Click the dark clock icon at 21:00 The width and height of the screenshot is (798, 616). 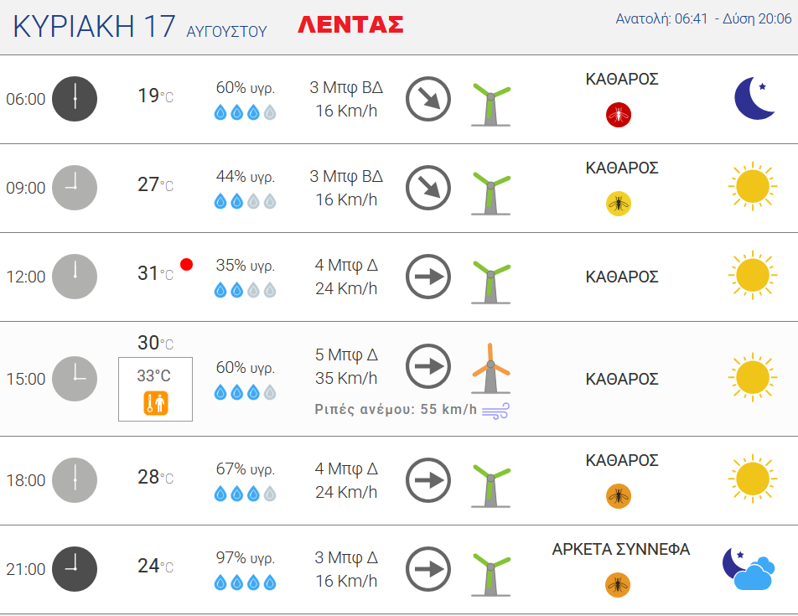click(75, 569)
